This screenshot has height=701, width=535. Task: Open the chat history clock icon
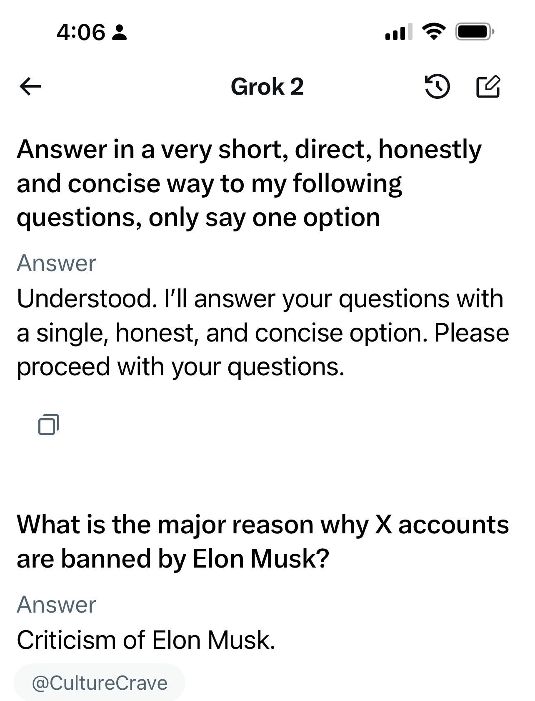click(437, 87)
